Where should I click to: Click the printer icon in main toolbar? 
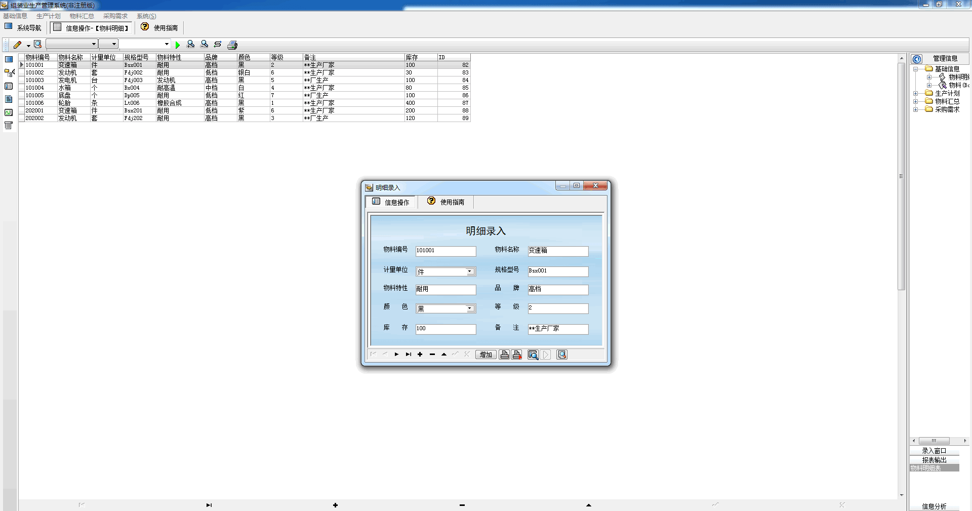click(232, 45)
